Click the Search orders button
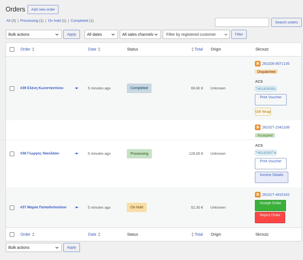The height and width of the screenshot is (260, 303). 286,22
